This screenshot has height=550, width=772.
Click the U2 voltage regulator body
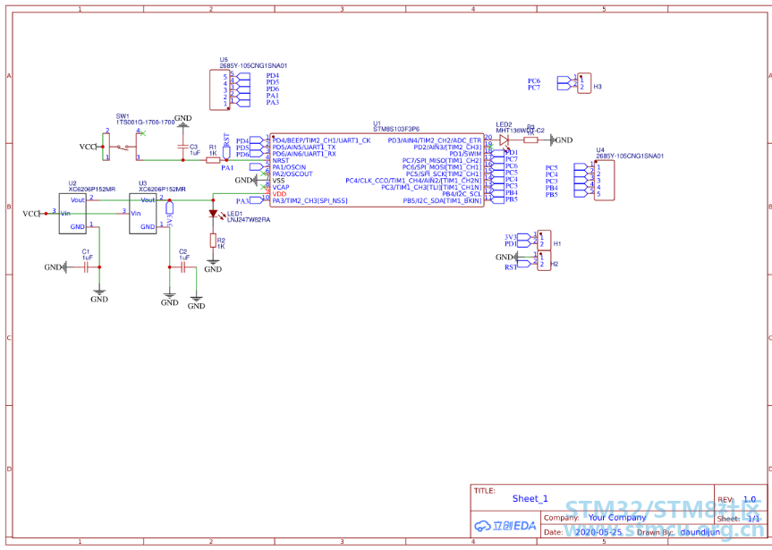[72, 213]
